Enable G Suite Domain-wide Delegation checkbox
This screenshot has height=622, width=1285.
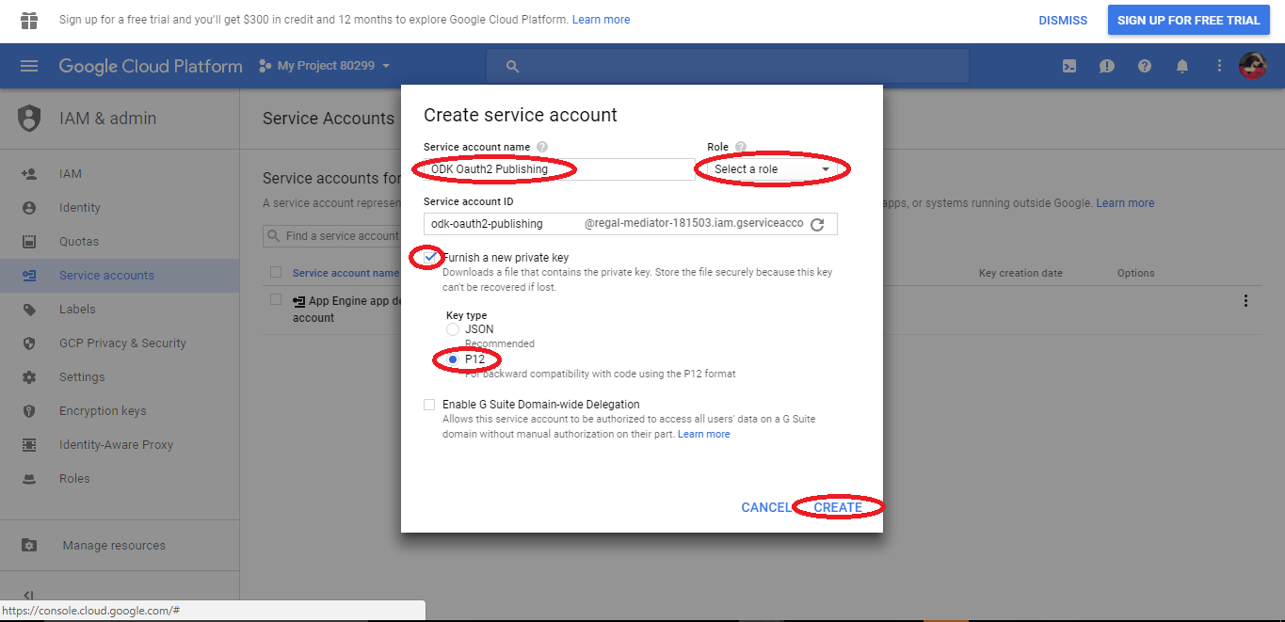[x=429, y=405]
